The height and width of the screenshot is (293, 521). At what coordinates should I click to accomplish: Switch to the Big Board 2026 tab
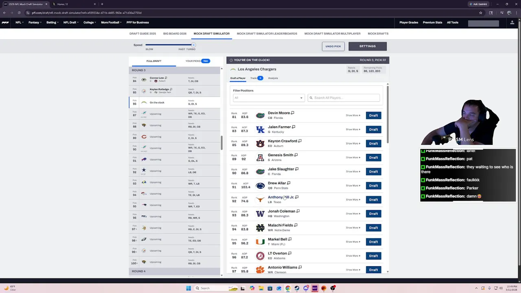(x=175, y=34)
